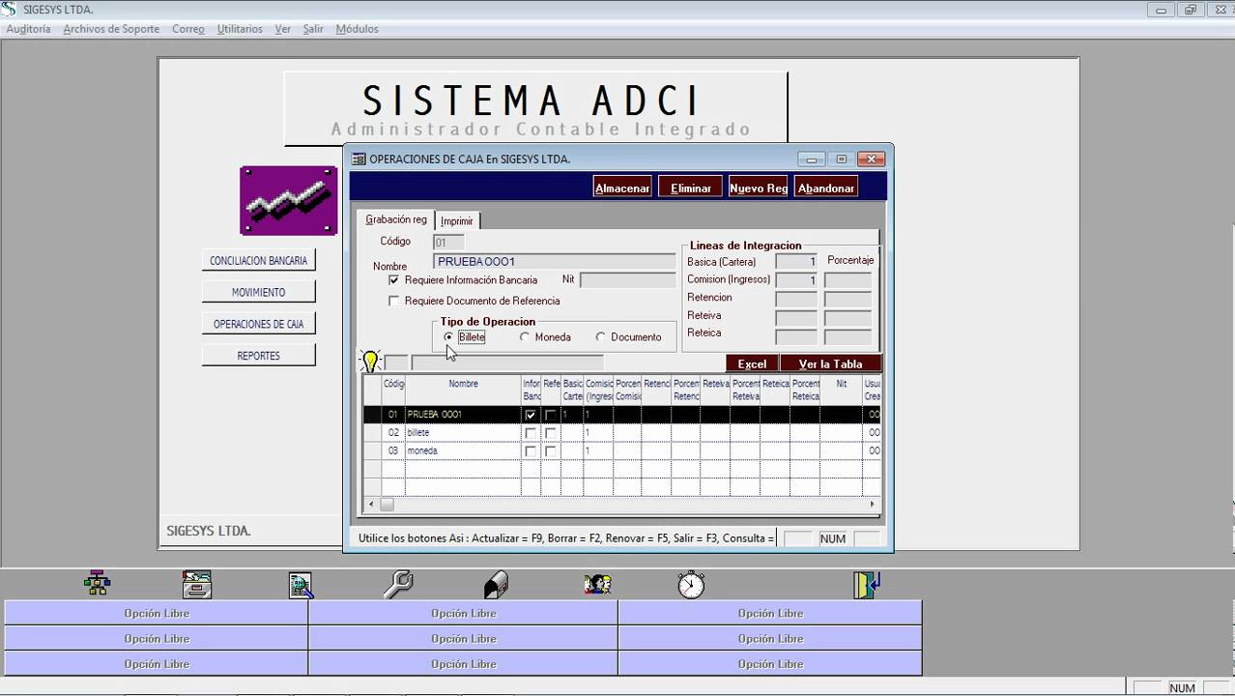Open Archivos de Soporte menu
Screen dimensions: 1235x696
111,29
